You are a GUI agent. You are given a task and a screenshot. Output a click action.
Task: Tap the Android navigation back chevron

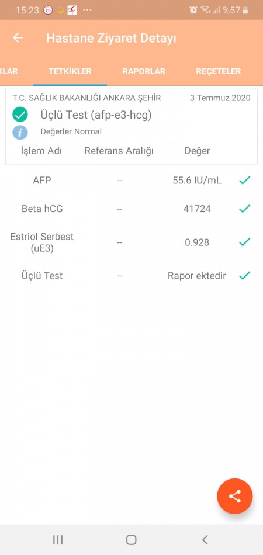(205, 539)
